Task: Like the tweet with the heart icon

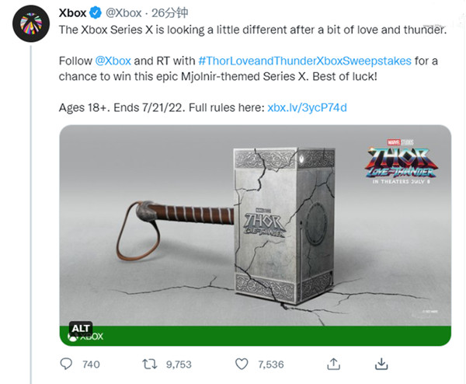Action: pyautogui.click(x=240, y=364)
